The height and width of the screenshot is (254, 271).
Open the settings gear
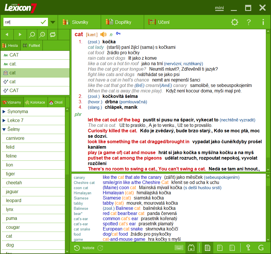point(235,22)
